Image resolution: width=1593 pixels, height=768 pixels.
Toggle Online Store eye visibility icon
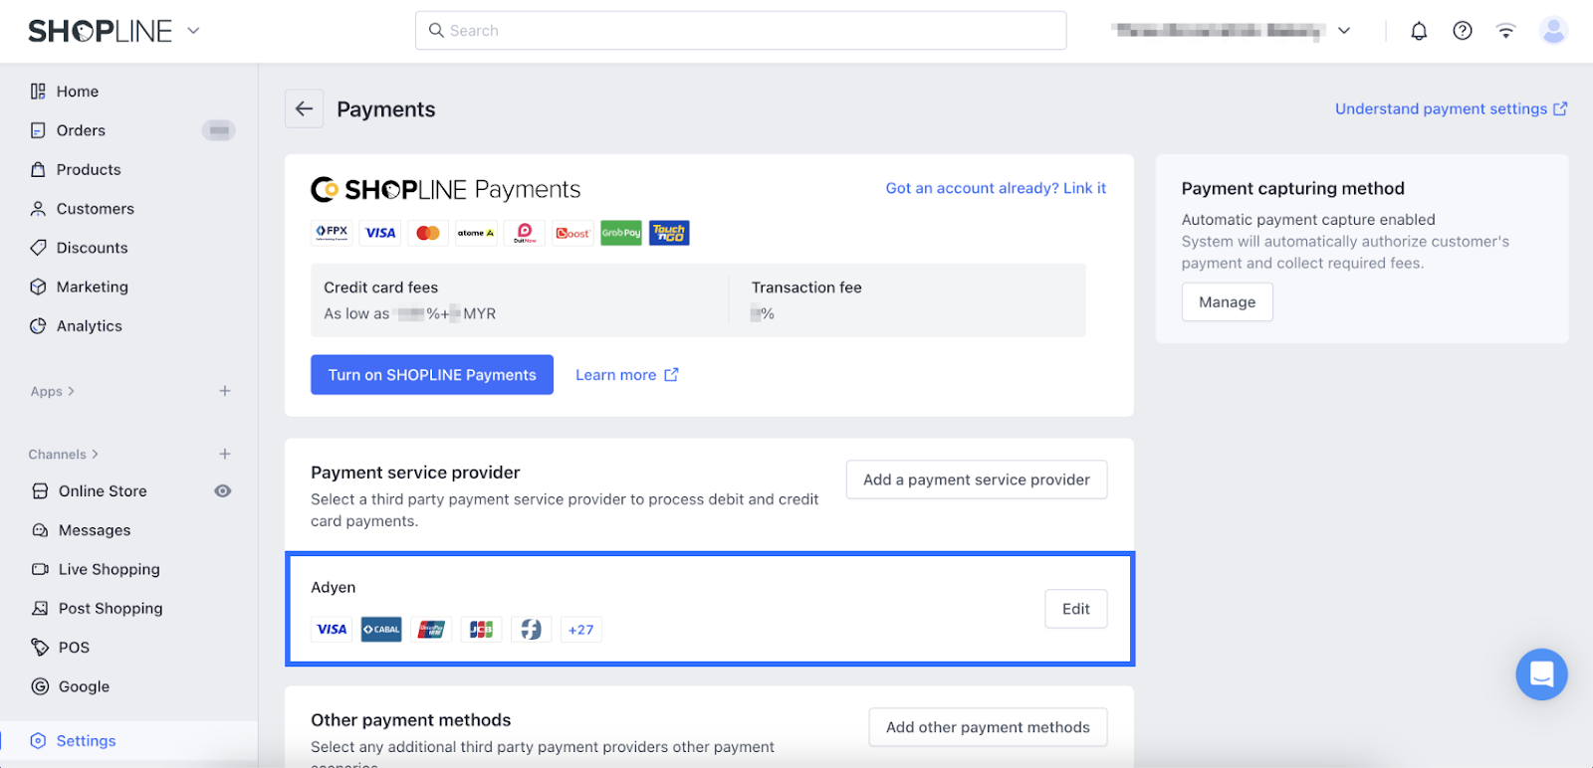[x=223, y=490]
